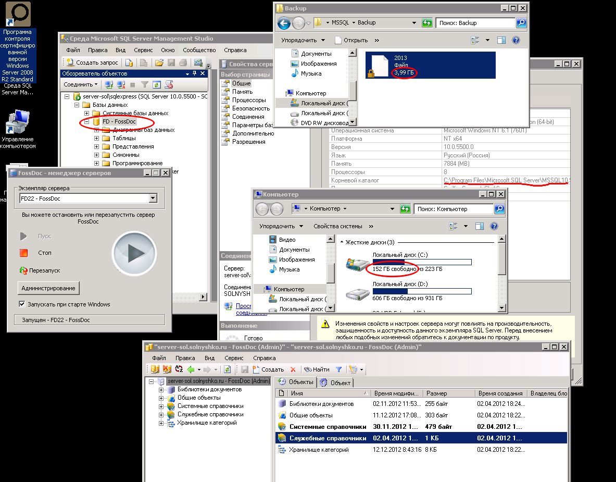Click the open file folder icon in SSMS toolbar
The image size is (616, 482).
pyautogui.click(x=159, y=63)
